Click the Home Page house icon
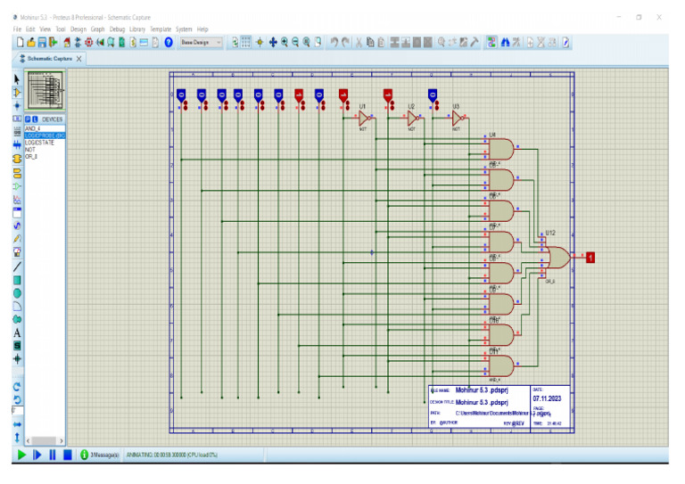Viewport: 685px width, 484px height. [67, 42]
